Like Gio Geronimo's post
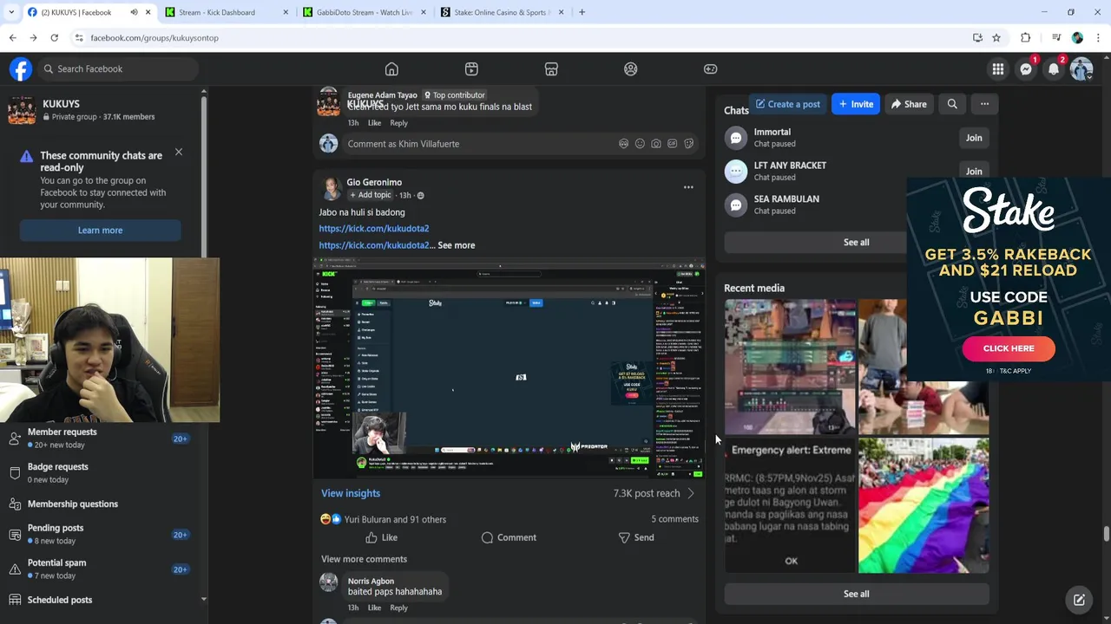The width and height of the screenshot is (1111, 624). click(381, 537)
